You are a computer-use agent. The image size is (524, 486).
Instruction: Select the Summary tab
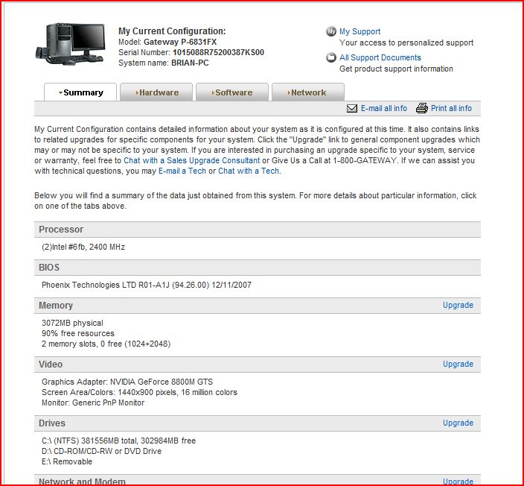click(80, 92)
